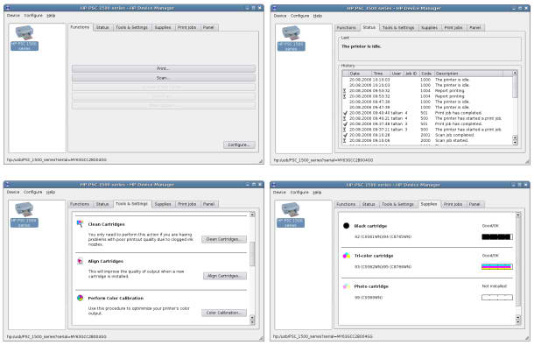534x345 pixels.
Task: Open Configure menu in the Supplies window
Action: 299,192
